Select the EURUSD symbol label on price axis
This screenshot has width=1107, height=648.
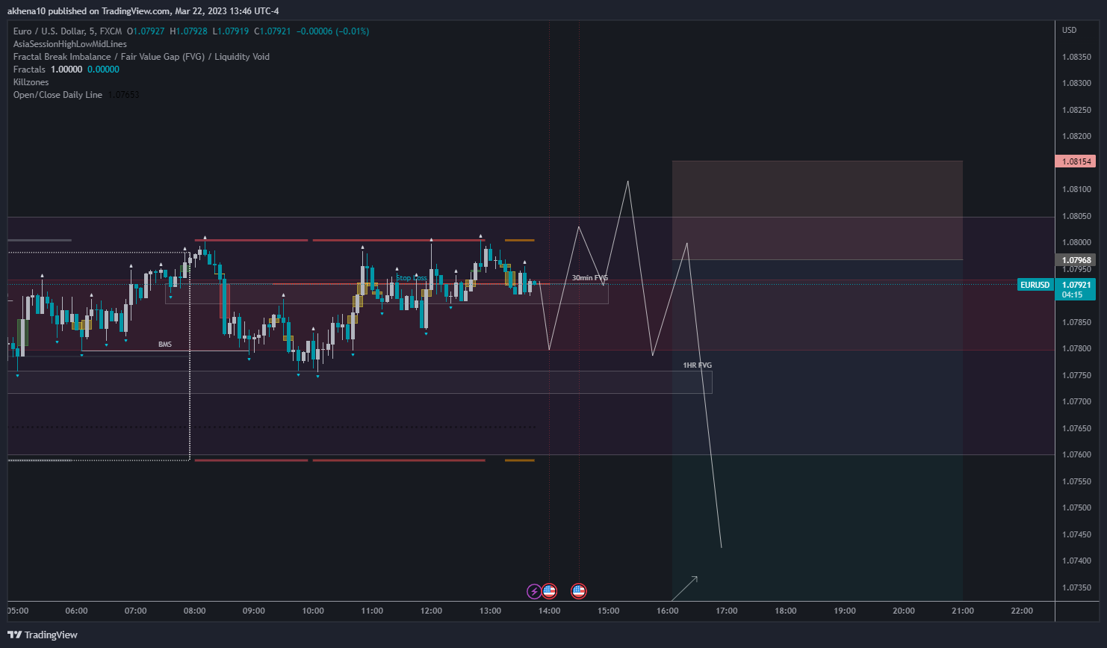point(1035,285)
